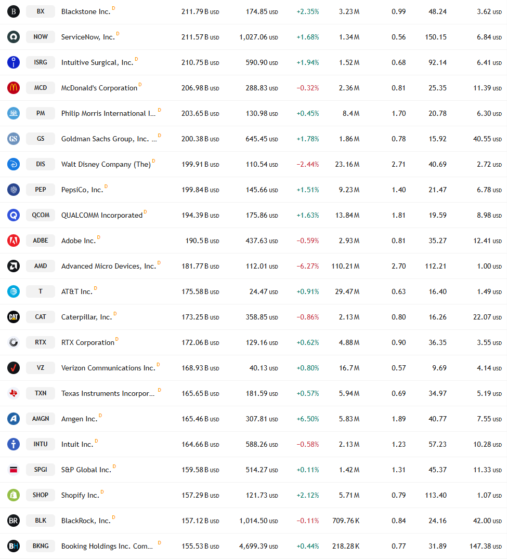507x559 pixels.
Task: Click Booking Holdings price 4,699.39 USD
Action: click(x=258, y=546)
